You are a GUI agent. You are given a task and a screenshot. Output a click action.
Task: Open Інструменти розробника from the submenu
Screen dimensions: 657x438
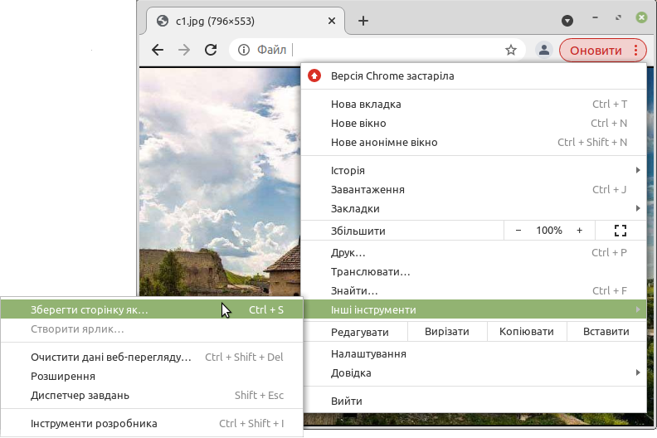tap(94, 424)
